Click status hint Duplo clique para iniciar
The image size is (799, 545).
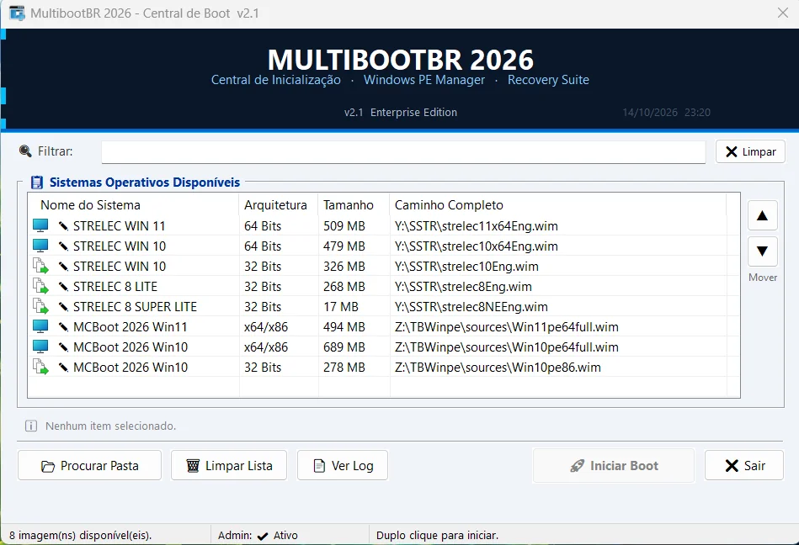pos(437,536)
